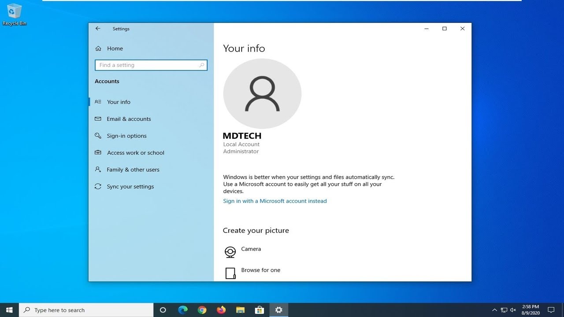Click the Find a setting search box
Viewport: 564px width, 317px height.
[x=151, y=65]
